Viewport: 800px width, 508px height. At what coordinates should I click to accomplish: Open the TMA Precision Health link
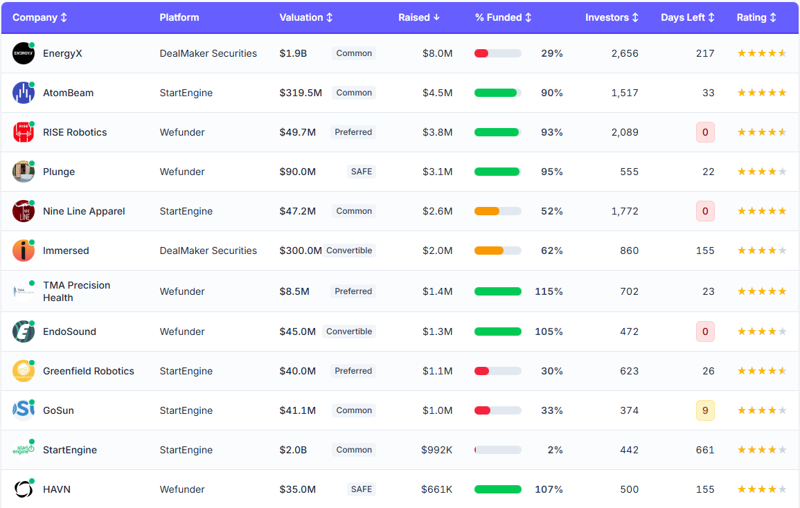[75, 291]
